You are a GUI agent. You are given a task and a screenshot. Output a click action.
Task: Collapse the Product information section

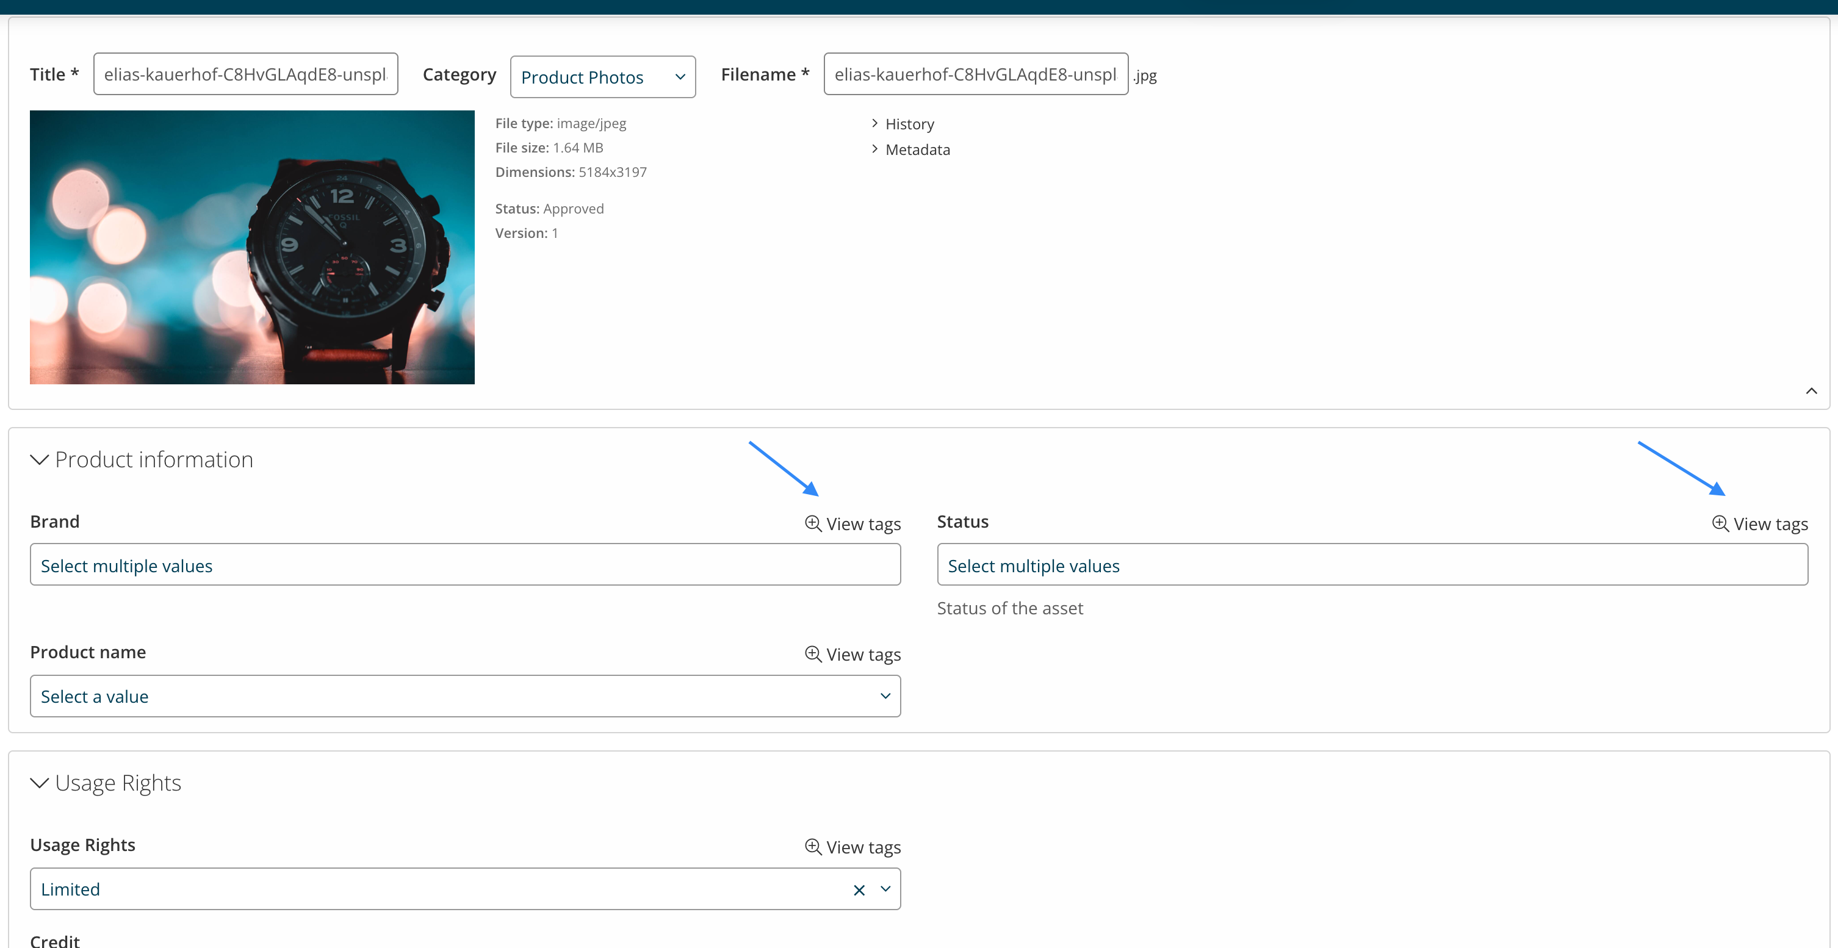coord(39,460)
